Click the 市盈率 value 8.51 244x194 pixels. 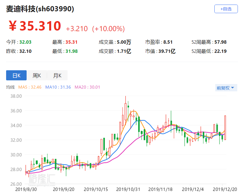click(x=168, y=42)
